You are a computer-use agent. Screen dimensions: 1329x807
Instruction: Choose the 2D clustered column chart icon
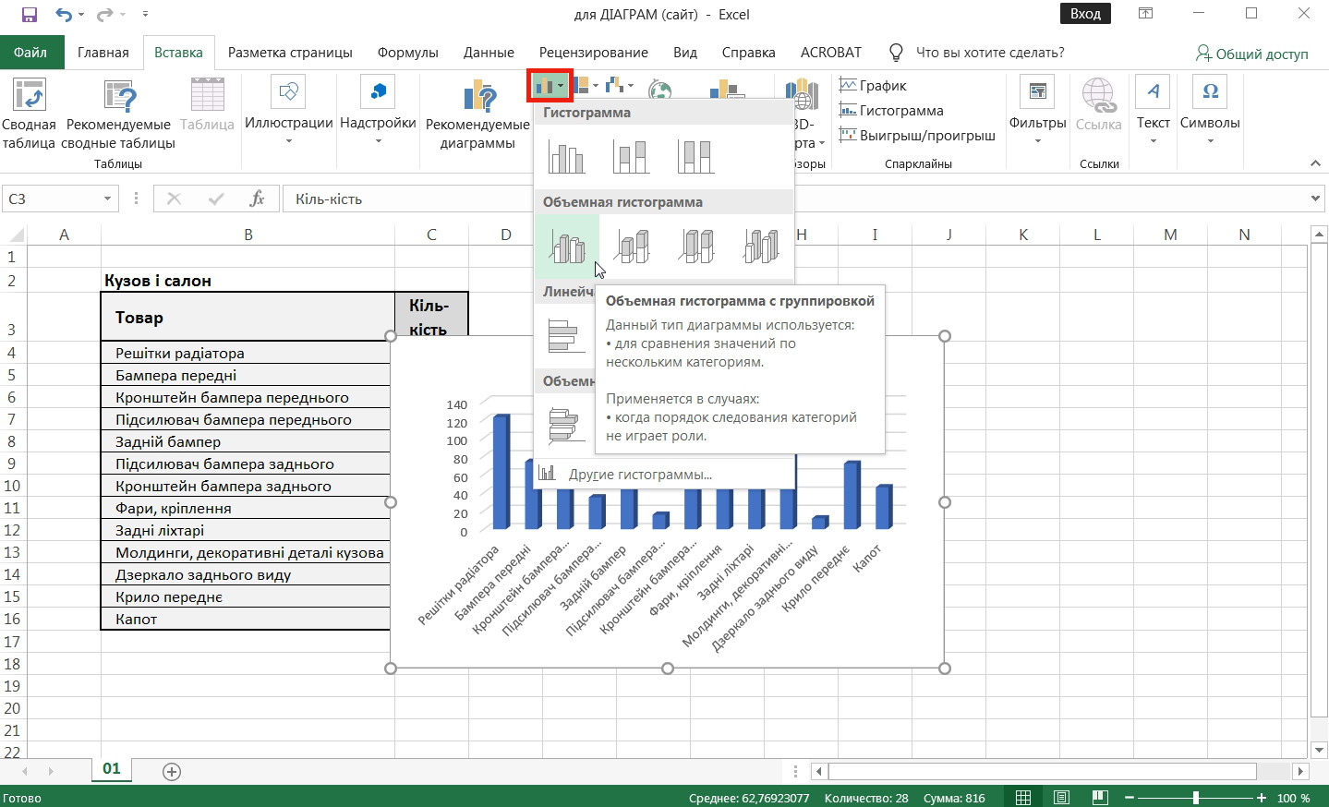click(x=566, y=156)
